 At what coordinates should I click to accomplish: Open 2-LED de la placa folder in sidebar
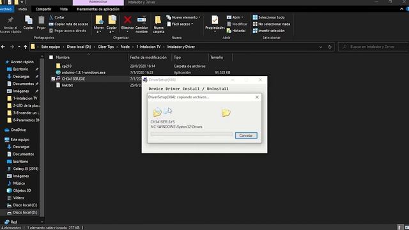[x=26, y=105]
